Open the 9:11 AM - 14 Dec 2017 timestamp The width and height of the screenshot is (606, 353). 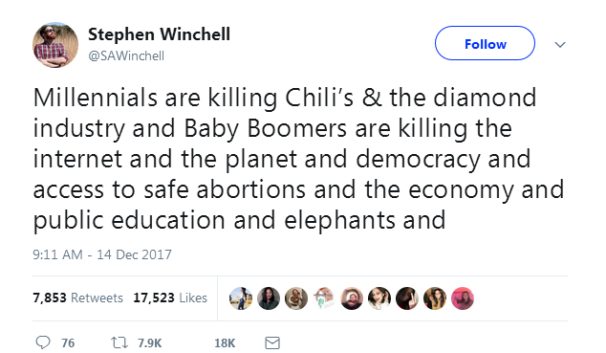[x=102, y=254]
